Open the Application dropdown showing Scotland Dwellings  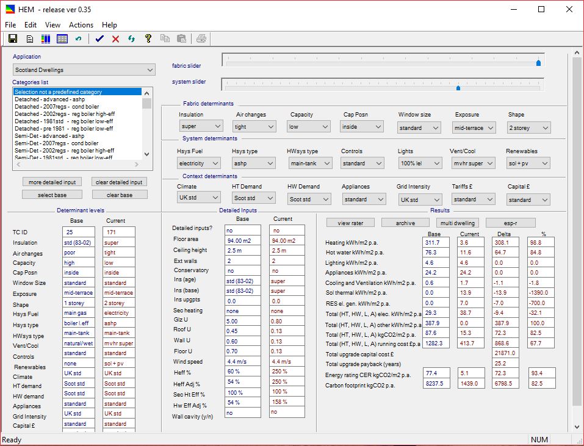84,70
